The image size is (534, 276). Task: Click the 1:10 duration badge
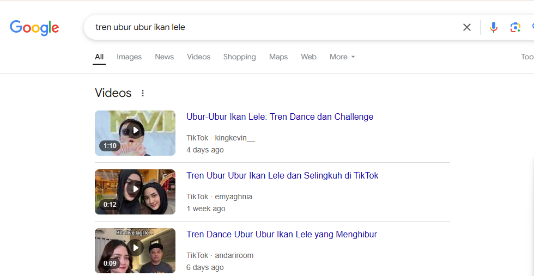(x=110, y=146)
